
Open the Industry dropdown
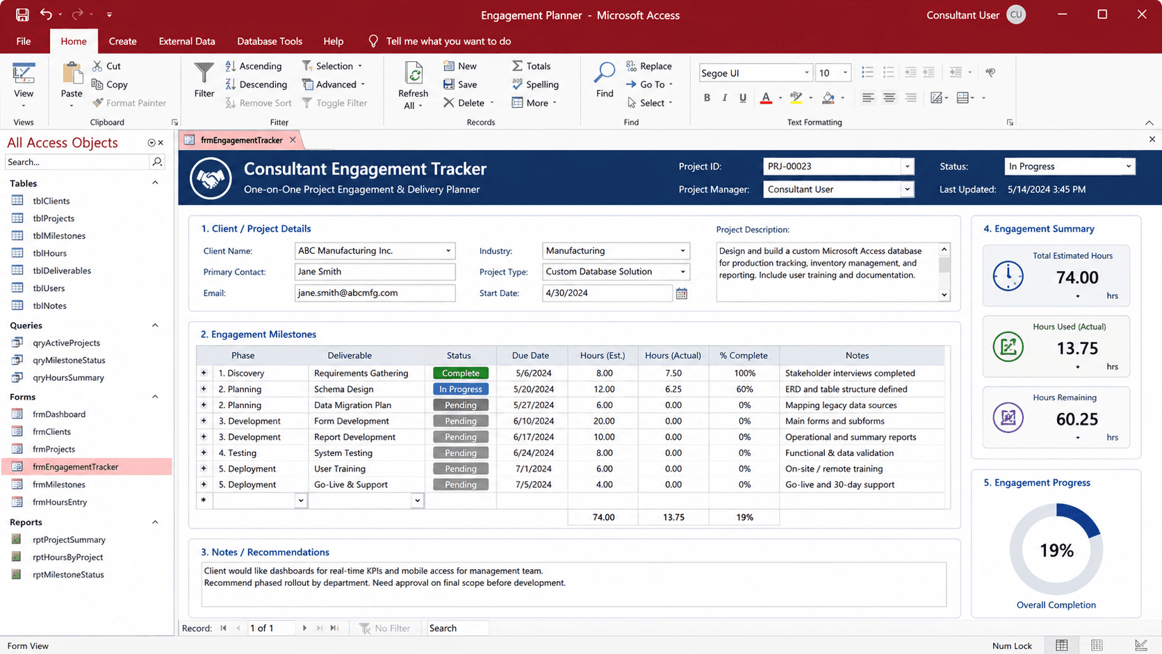682,251
